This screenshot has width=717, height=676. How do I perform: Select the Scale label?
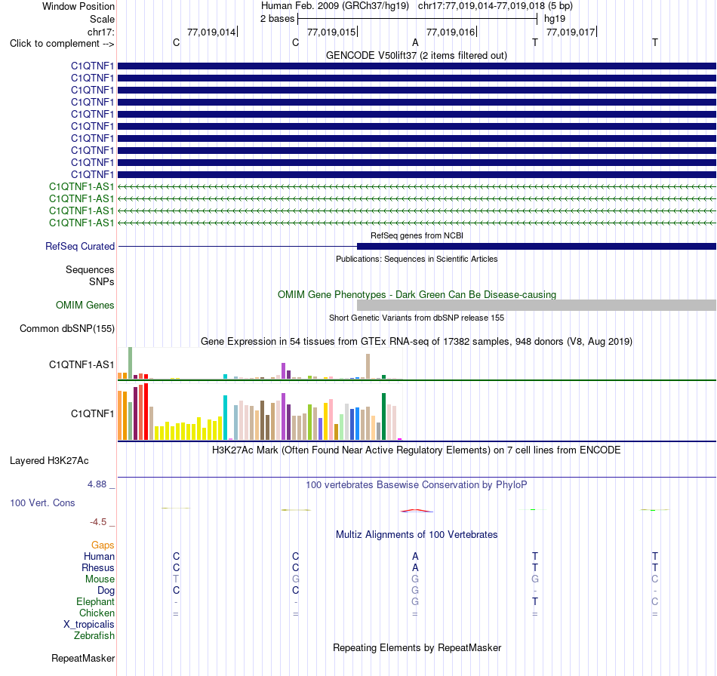[102, 19]
